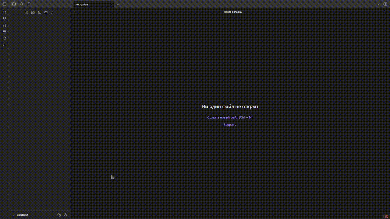390x219 pixels.
Task: Toggle the right sidebar panel
Action: (385, 4)
